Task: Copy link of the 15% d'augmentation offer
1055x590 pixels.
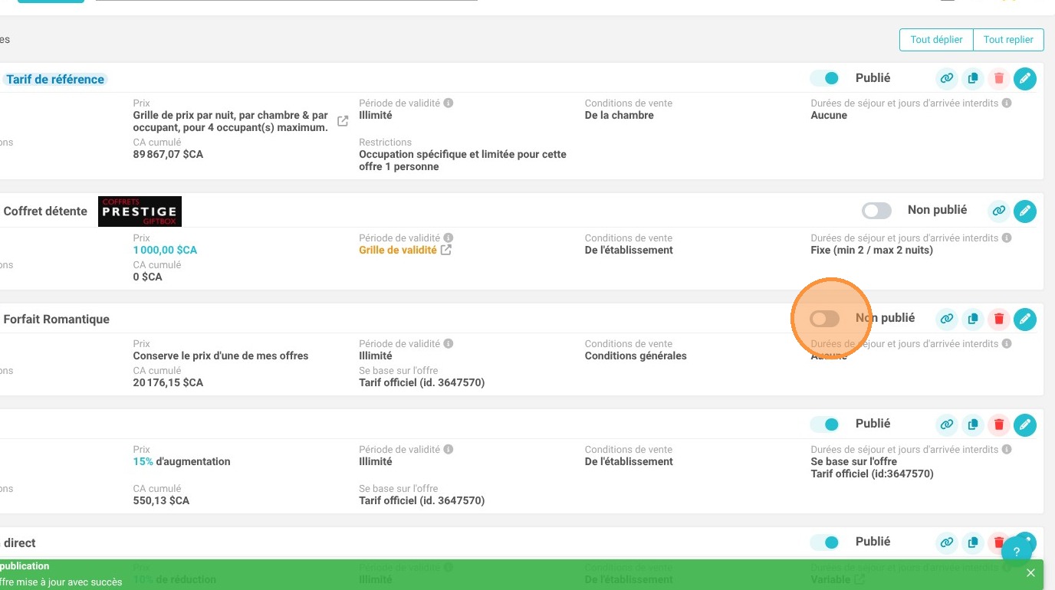Action: 947,424
